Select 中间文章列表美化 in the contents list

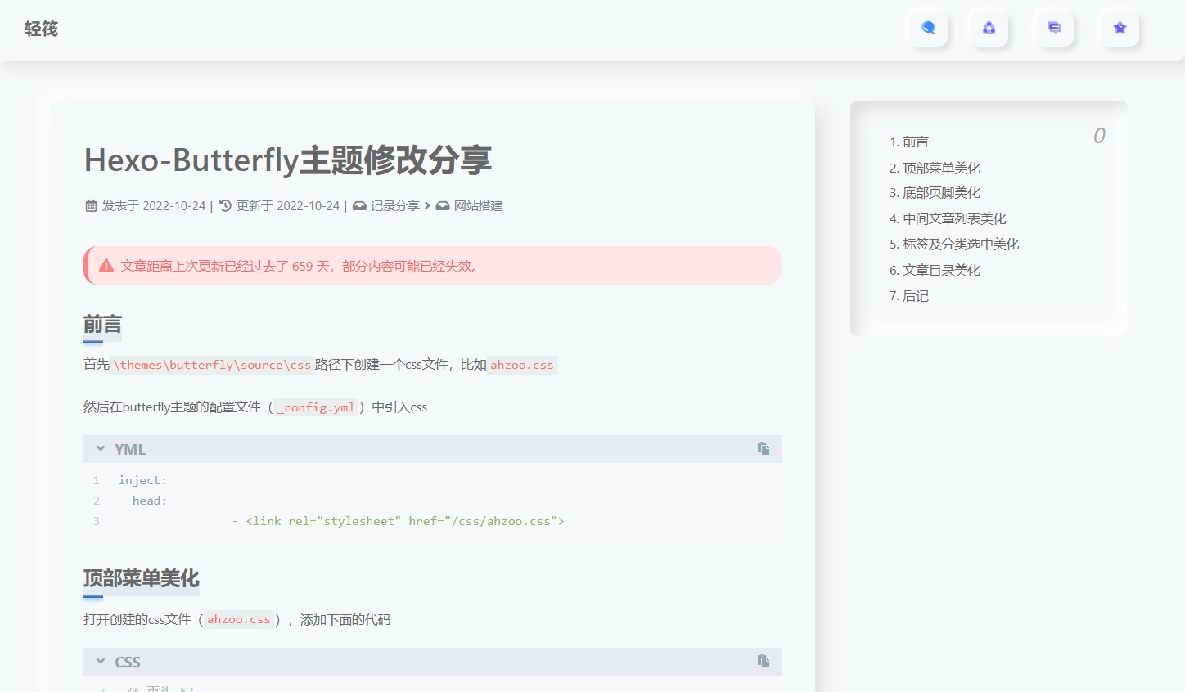954,218
